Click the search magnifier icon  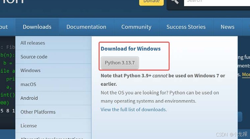point(175,2)
